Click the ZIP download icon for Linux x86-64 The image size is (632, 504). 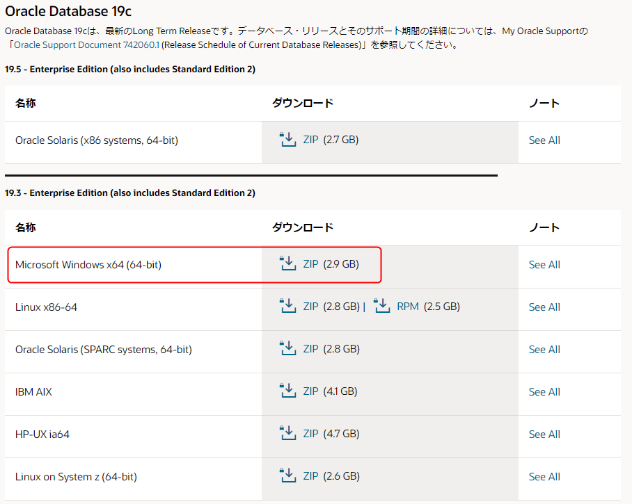(287, 306)
